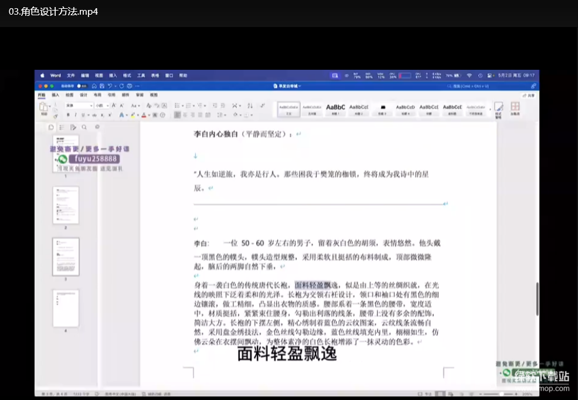The width and height of the screenshot is (578, 400).
Task: Open the bullet list dropdown arrow
Action: [183, 106]
